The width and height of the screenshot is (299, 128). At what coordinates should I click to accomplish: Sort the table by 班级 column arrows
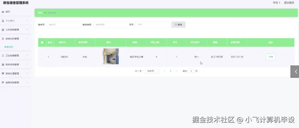[219, 43]
